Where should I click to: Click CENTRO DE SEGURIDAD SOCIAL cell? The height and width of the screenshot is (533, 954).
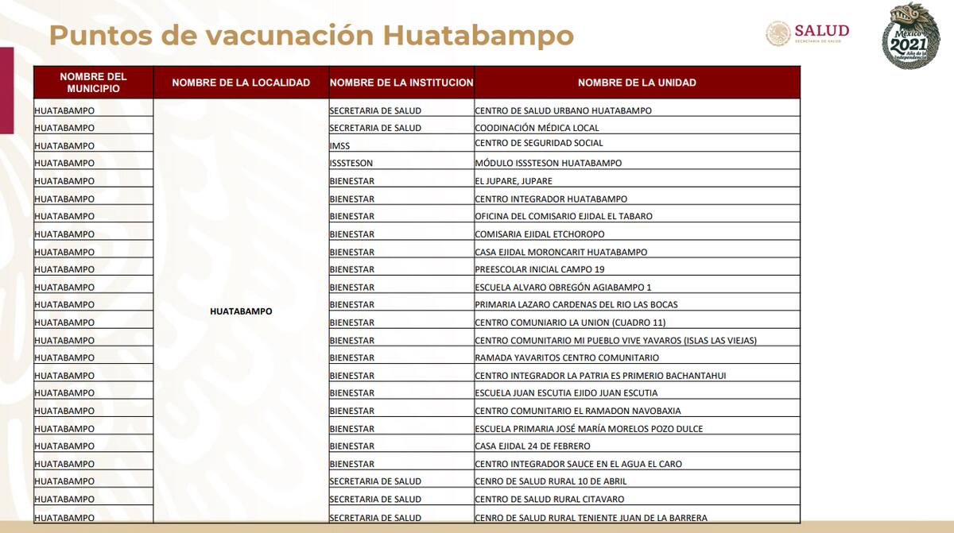[x=637, y=144]
